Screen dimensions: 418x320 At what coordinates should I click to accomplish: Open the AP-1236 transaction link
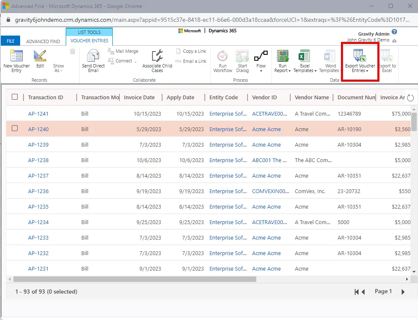[39, 191]
